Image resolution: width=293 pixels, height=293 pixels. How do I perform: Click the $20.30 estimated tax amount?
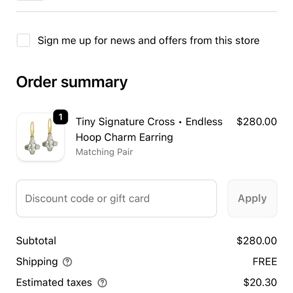[x=260, y=283]
